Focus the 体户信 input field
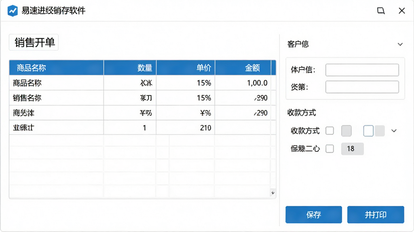 click(362, 70)
